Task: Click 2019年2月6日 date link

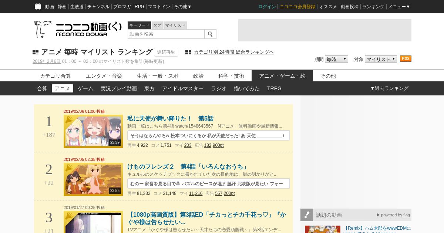Action: tap(47, 61)
